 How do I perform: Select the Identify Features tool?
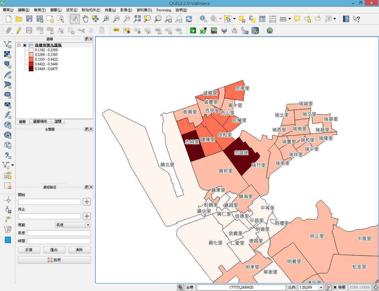203,19
